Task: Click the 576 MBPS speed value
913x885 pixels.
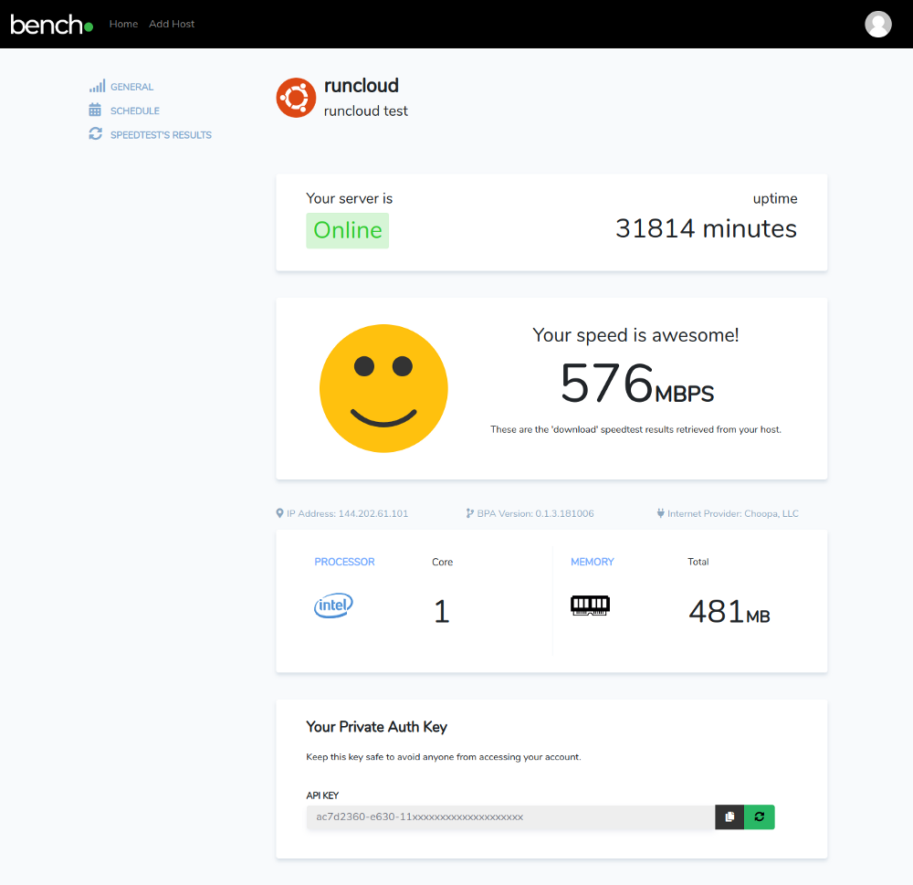Action: click(636, 384)
